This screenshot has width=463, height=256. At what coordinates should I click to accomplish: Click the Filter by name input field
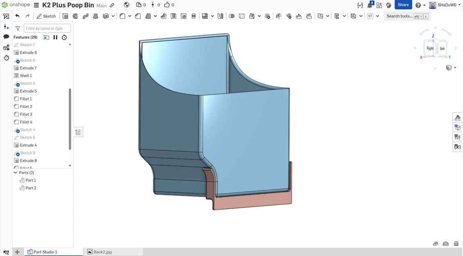(47, 28)
